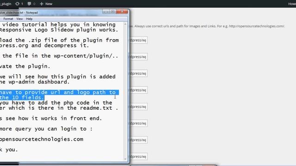Click 'ne wp-admin dashboard.' line in Notepad

[35, 82]
